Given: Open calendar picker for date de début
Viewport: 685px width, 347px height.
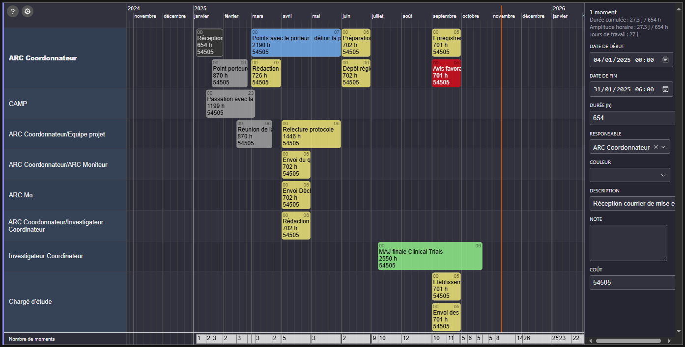Looking at the screenshot, I should (665, 60).
